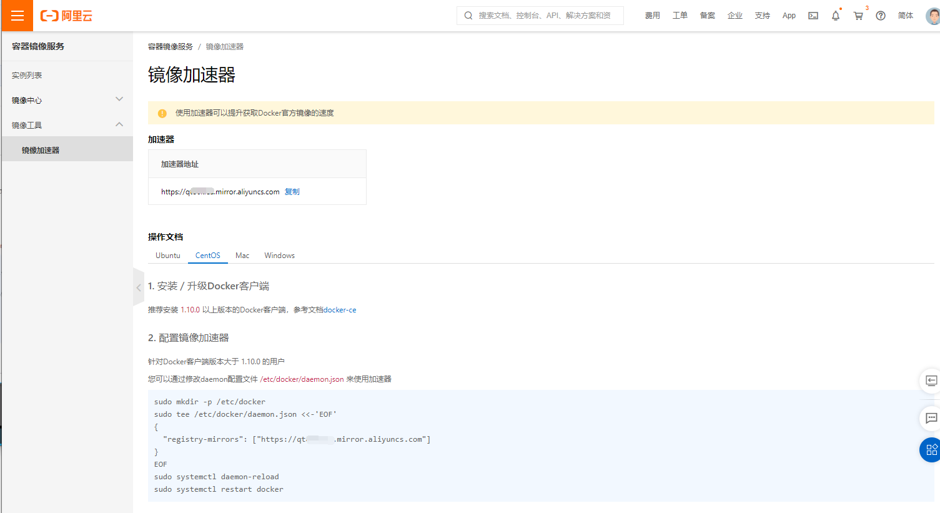Click the /etc/docker/daemon.json path text

(302, 379)
